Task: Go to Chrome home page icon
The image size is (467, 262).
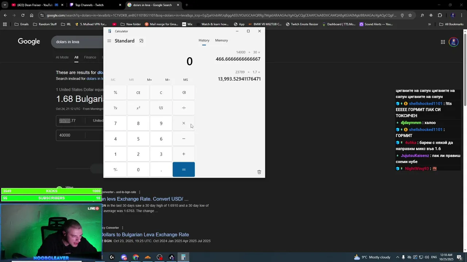Action: (31, 15)
